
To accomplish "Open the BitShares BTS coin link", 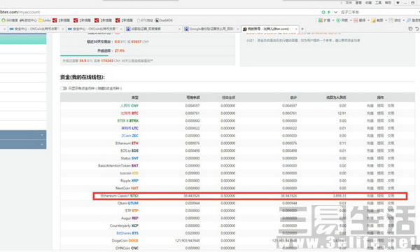I will point(127,233).
